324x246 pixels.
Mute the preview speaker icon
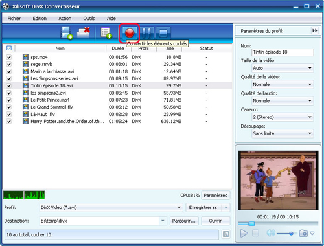270,233
